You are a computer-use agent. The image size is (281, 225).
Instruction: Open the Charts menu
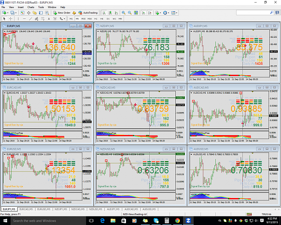click(x=31, y=7)
